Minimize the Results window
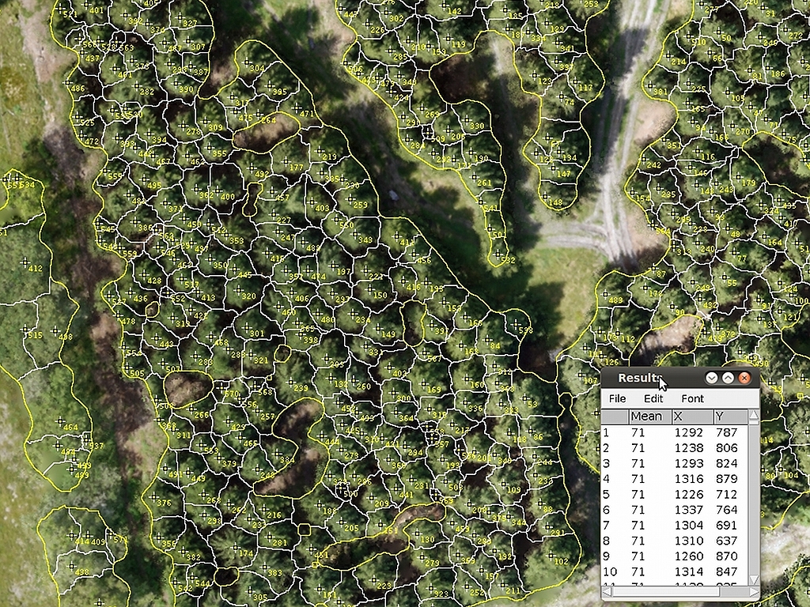Viewport: 810px width, 607px height. click(711, 379)
